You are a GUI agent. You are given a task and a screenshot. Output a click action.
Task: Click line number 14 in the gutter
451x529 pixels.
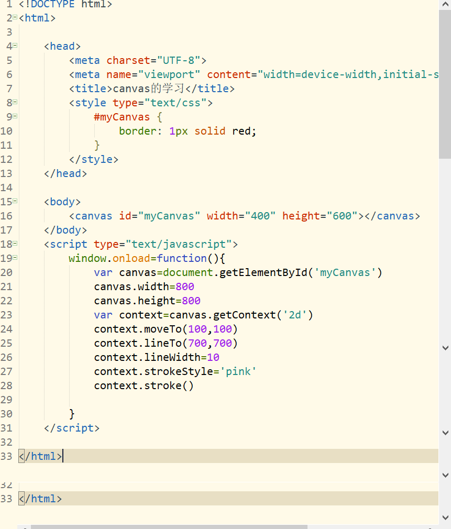tap(6, 188)
